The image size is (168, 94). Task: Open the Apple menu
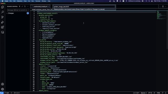(2, 1)
